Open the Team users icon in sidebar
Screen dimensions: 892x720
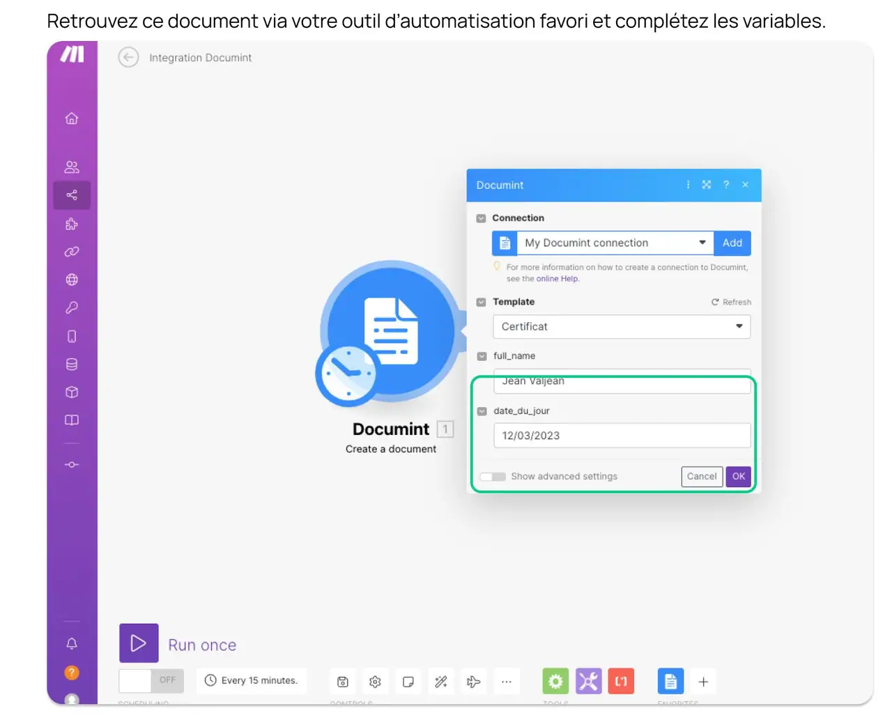coord(72,167)
